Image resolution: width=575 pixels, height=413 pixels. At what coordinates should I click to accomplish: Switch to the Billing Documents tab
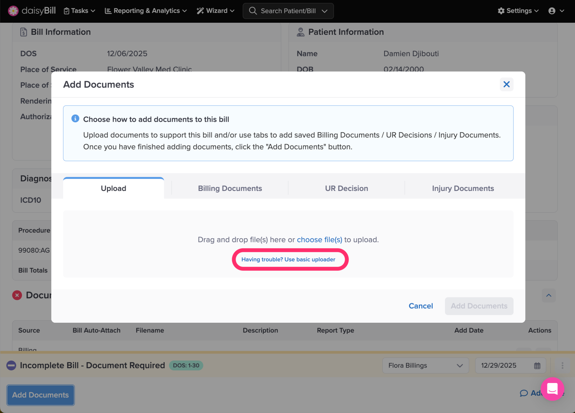pyautogui.click(x=230, y=188)
